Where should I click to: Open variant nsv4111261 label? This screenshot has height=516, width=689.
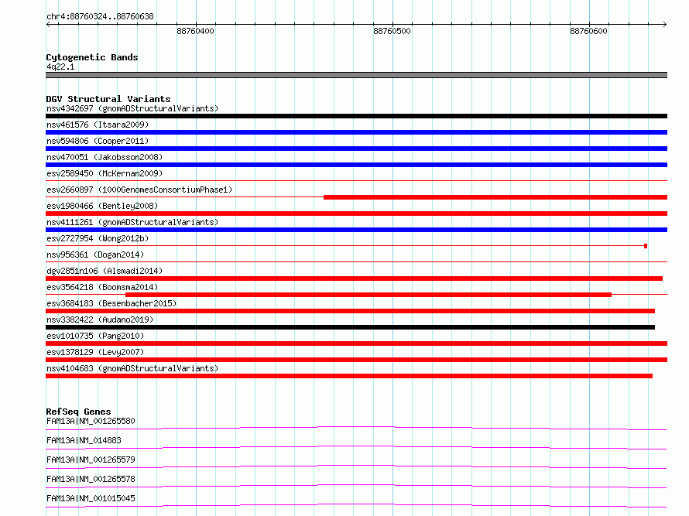pyautogui.click(x=132, y=222)
